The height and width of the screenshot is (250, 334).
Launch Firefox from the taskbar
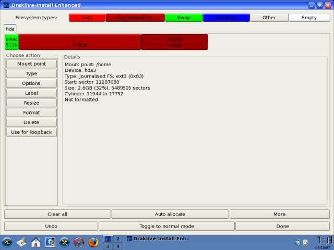click(93, 242)
